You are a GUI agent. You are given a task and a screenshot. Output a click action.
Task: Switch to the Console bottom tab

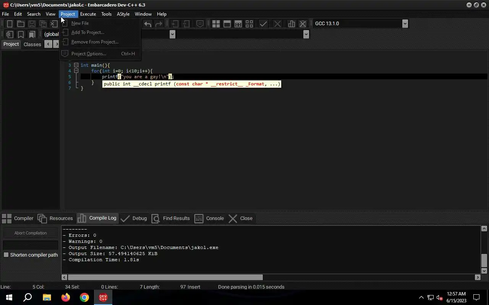click(209, 218)
